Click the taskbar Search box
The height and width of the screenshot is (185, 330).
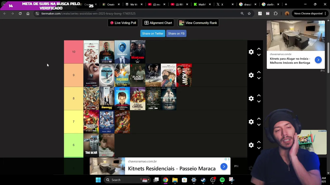tap(127, 180)
